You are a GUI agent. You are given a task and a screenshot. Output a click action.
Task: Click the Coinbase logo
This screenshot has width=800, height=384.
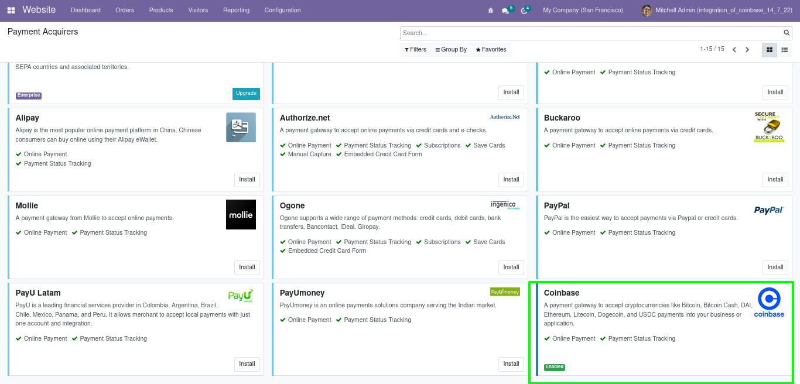(x=769, y=303)
